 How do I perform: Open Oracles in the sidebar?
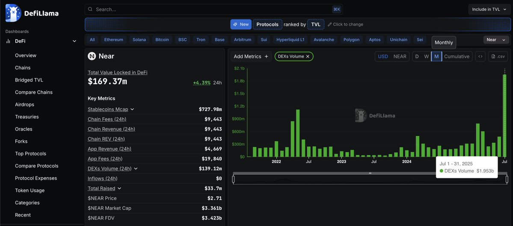click(24, 129)
